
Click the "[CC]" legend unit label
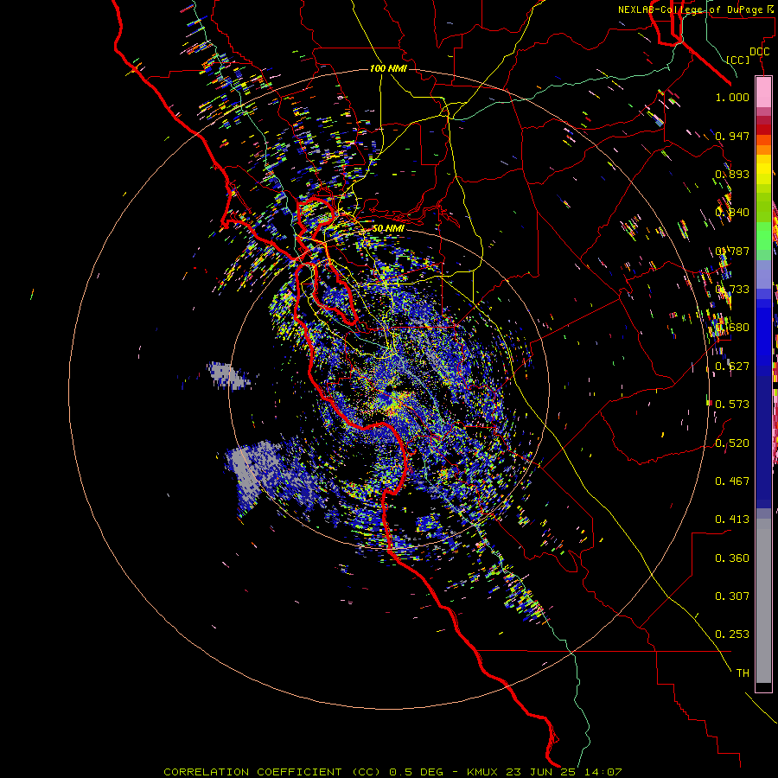click(x=738, y=60)
